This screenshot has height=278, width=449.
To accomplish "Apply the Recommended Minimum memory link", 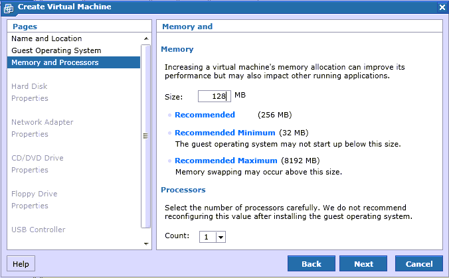I will (224, 133).
